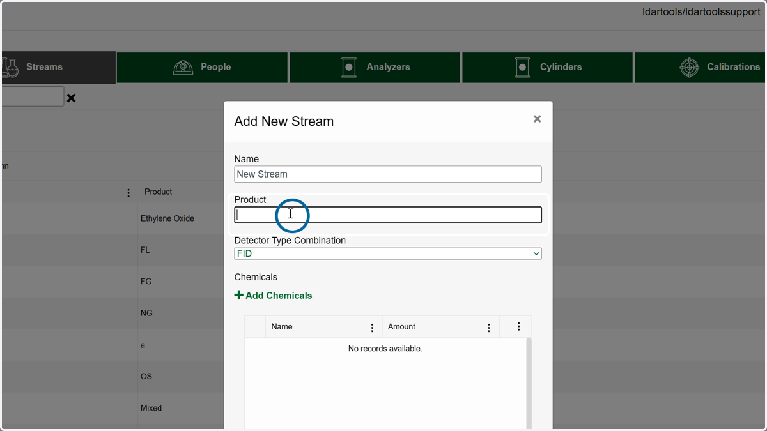Click the Cylinders icon

[522, 67]
